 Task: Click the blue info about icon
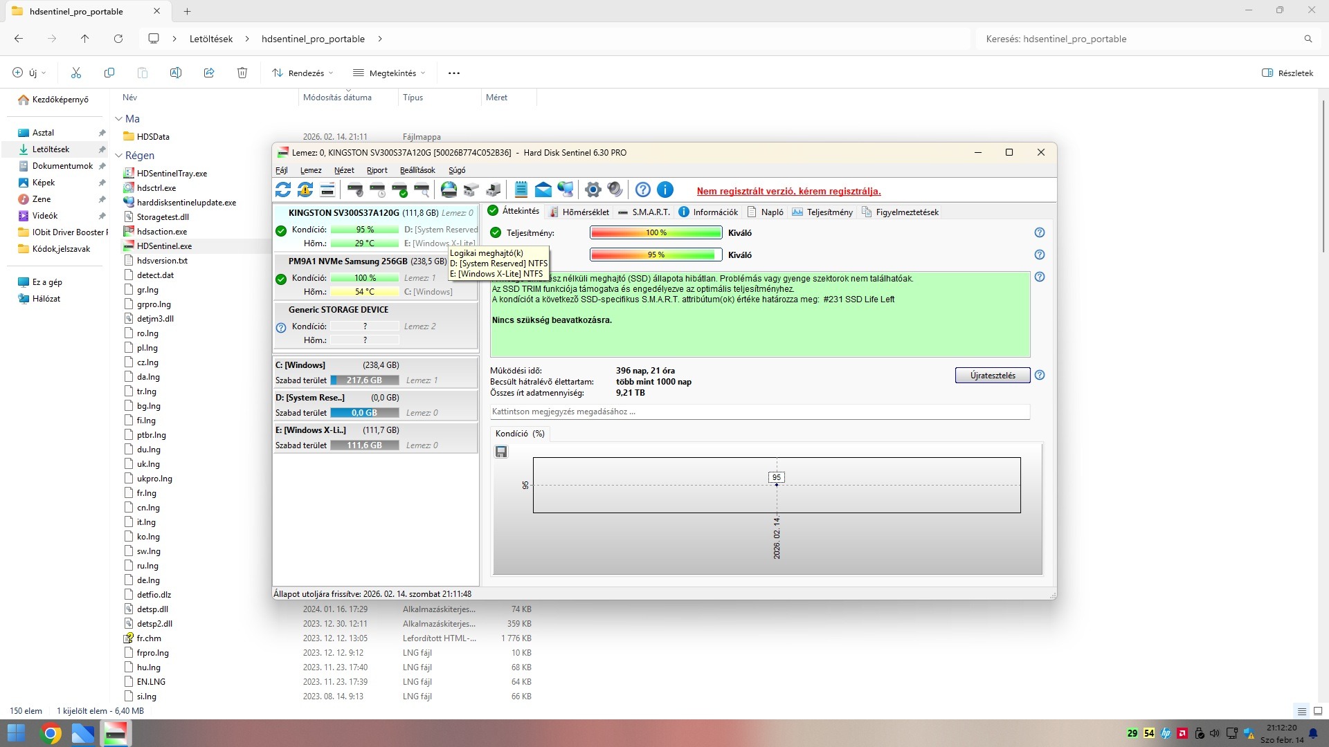(x=665, y=190)
